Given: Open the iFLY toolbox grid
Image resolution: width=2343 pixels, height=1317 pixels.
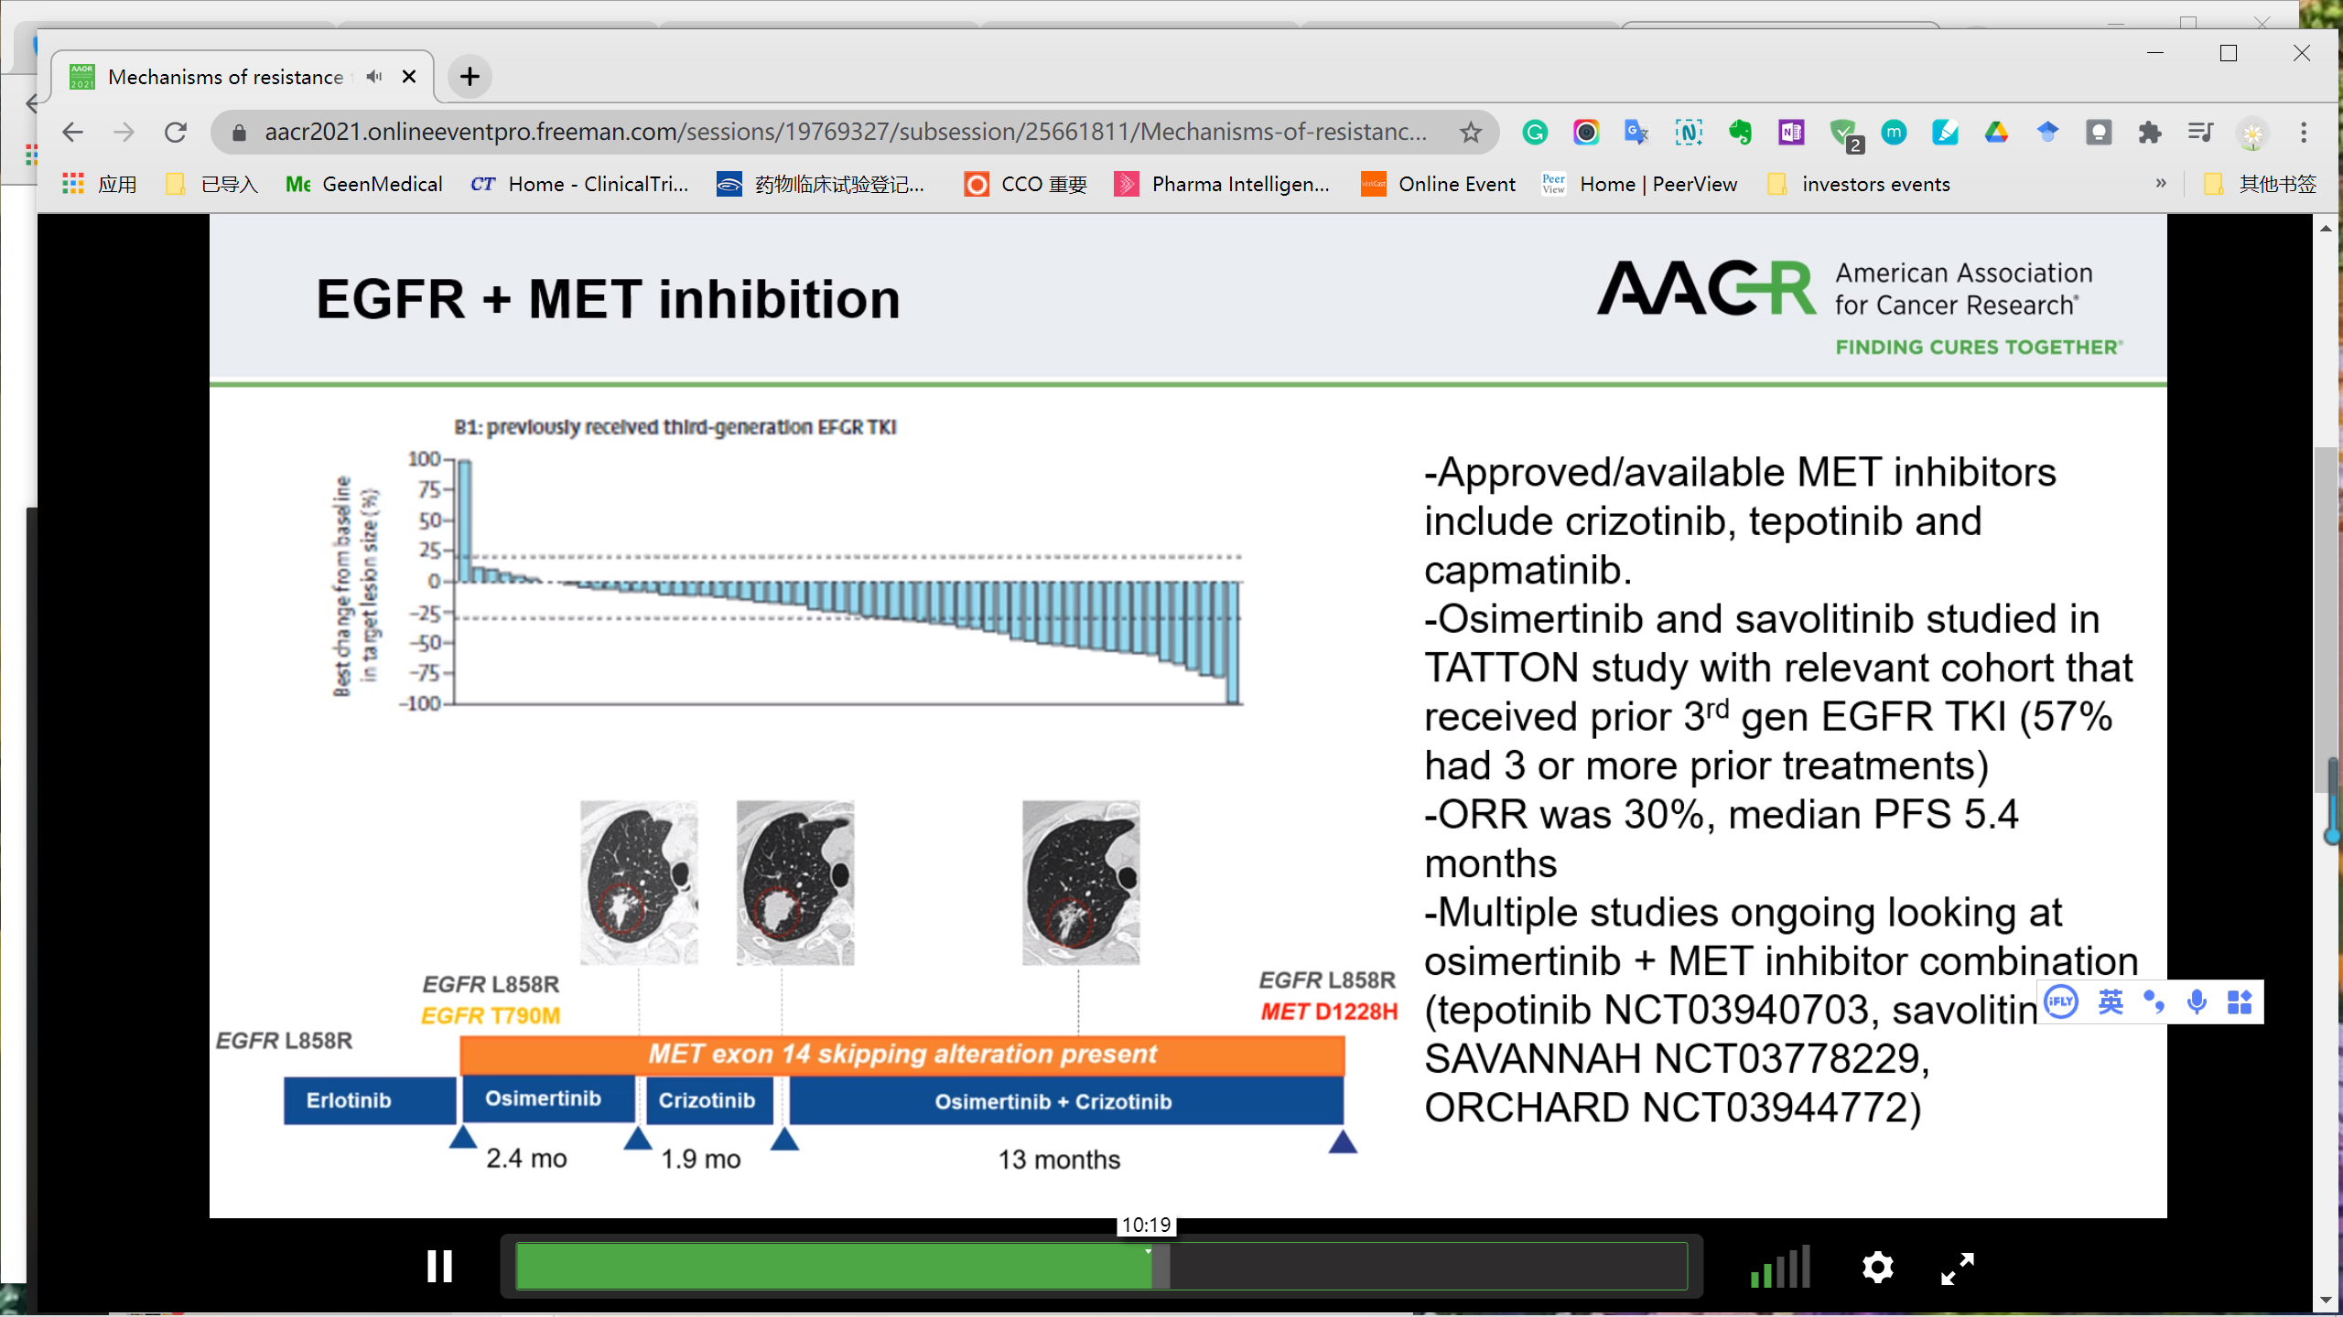Looking at the screenshot, I should click(x=2240, y=1002).
